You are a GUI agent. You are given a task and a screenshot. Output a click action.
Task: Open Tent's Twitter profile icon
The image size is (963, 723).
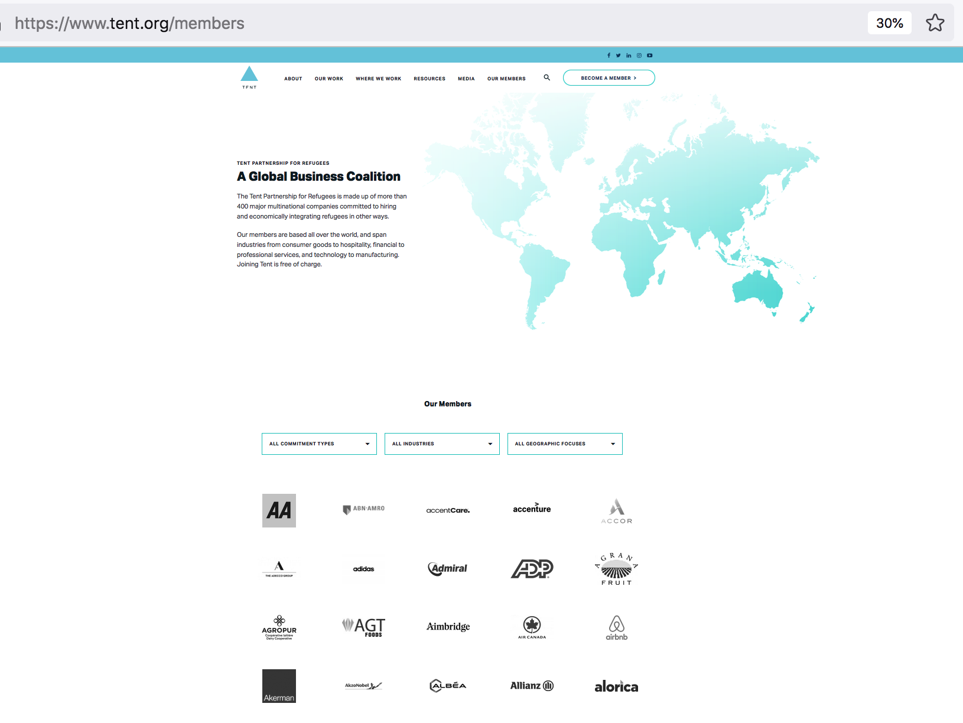pos(619,56)
